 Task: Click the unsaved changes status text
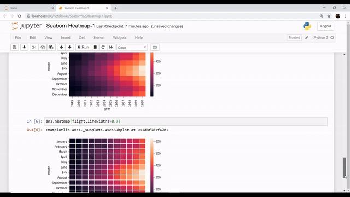(167, 26)
